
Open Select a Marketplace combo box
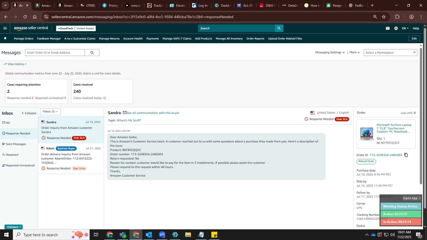(390, 53)
